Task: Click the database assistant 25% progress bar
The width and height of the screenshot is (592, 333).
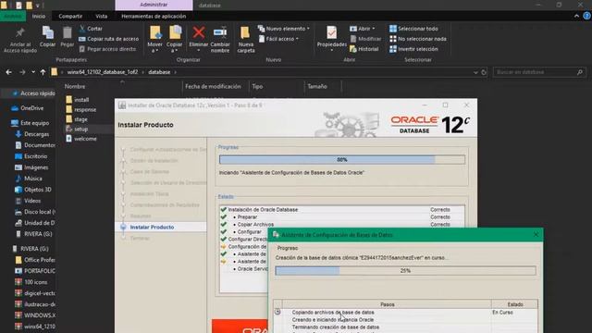Action: coord(405,271)
